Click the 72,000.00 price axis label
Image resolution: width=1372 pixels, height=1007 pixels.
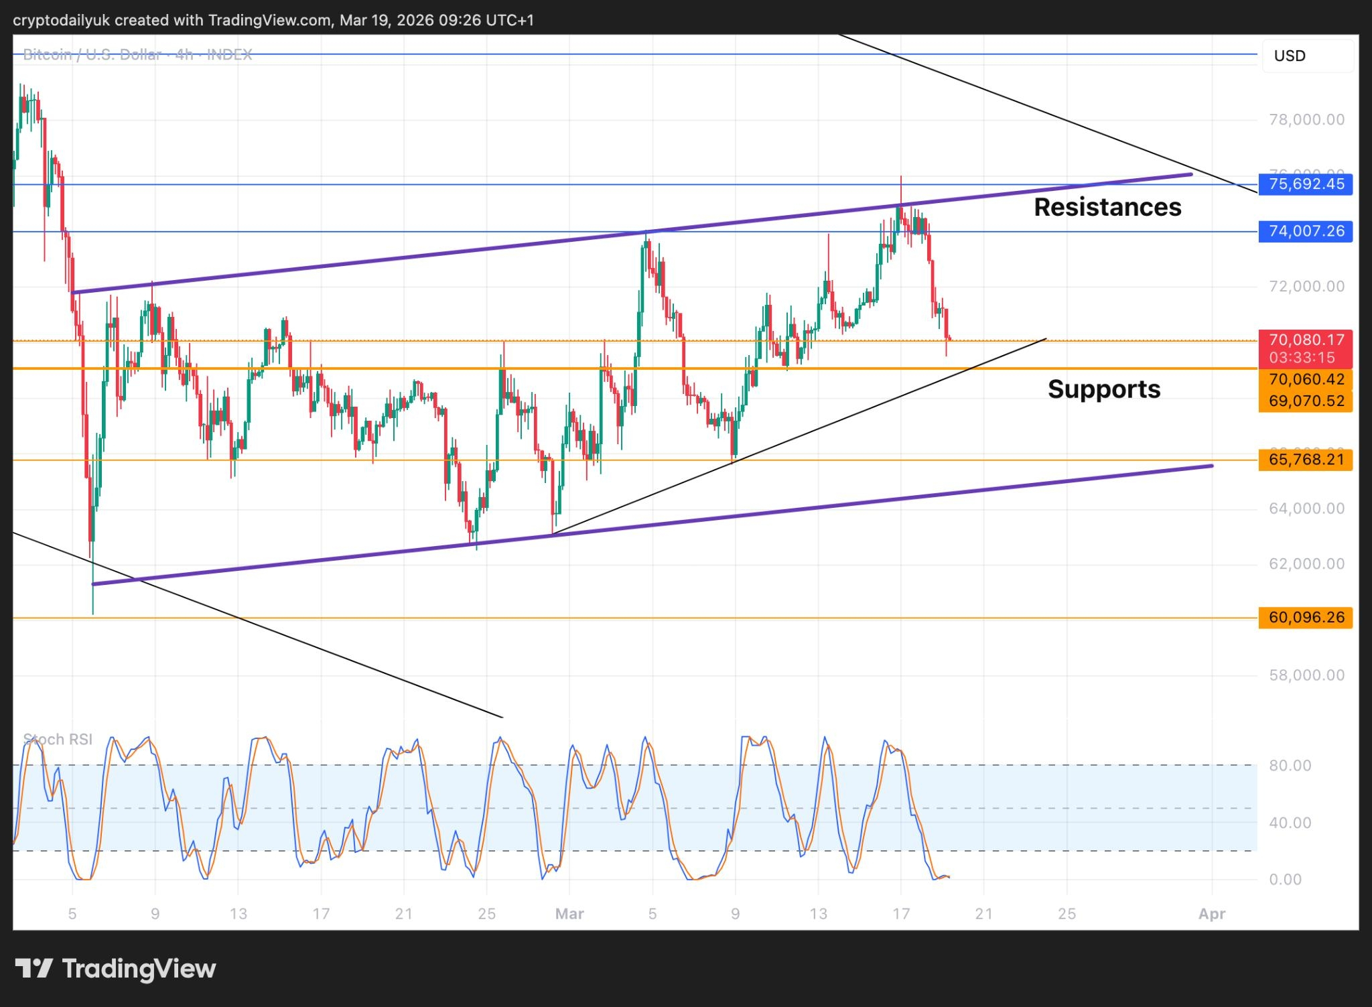click(1306, 286)
